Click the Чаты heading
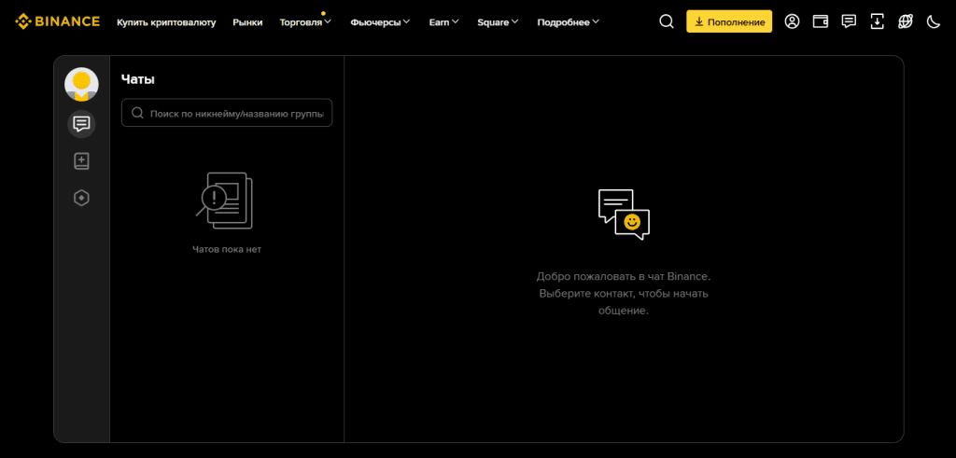 coord(138,79)
